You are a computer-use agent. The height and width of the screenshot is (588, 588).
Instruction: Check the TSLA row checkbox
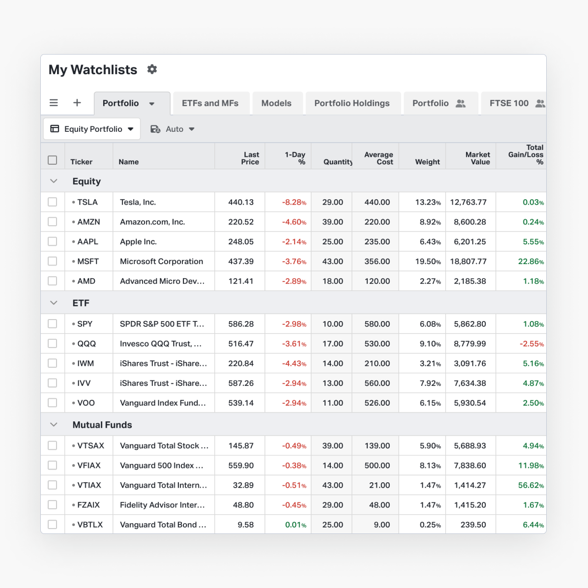pos(53,202)
